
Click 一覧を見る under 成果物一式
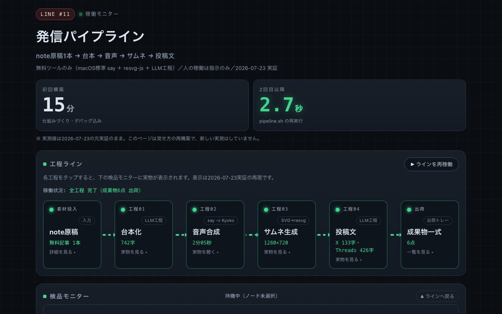[x=420, y=252]
